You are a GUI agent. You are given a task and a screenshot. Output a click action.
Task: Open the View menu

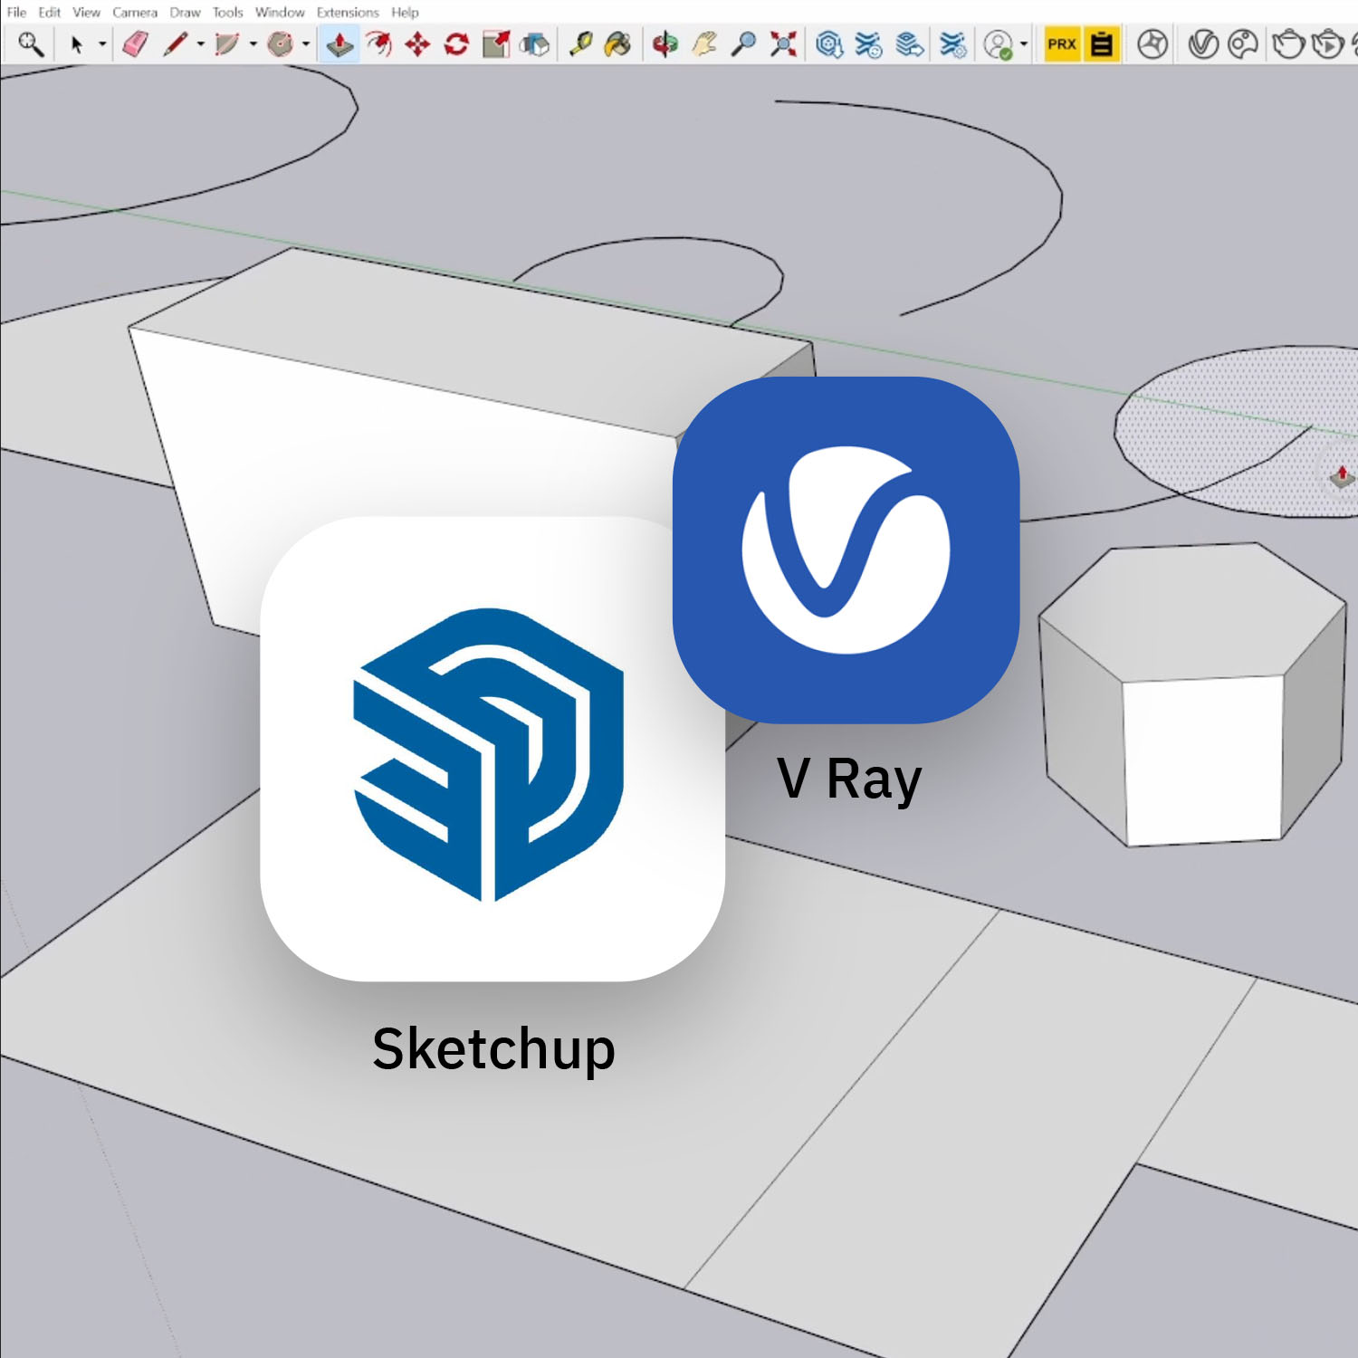coord(86,13)
